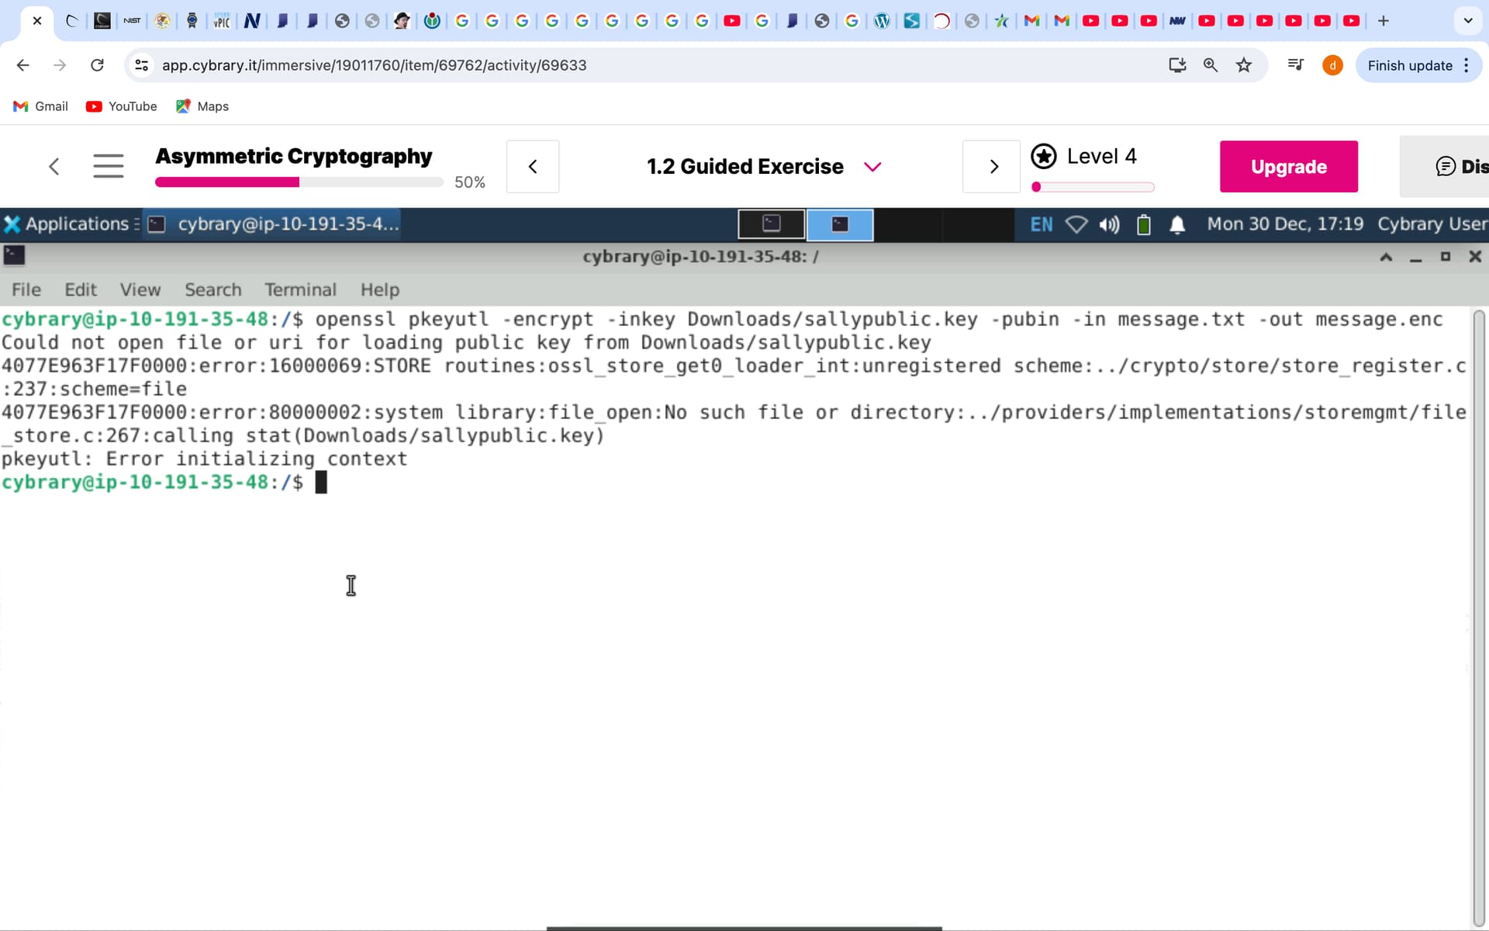
Task: Open the Chrome zoom magnifier icon
Action: pyautogui.click(x=1210, y=65)
